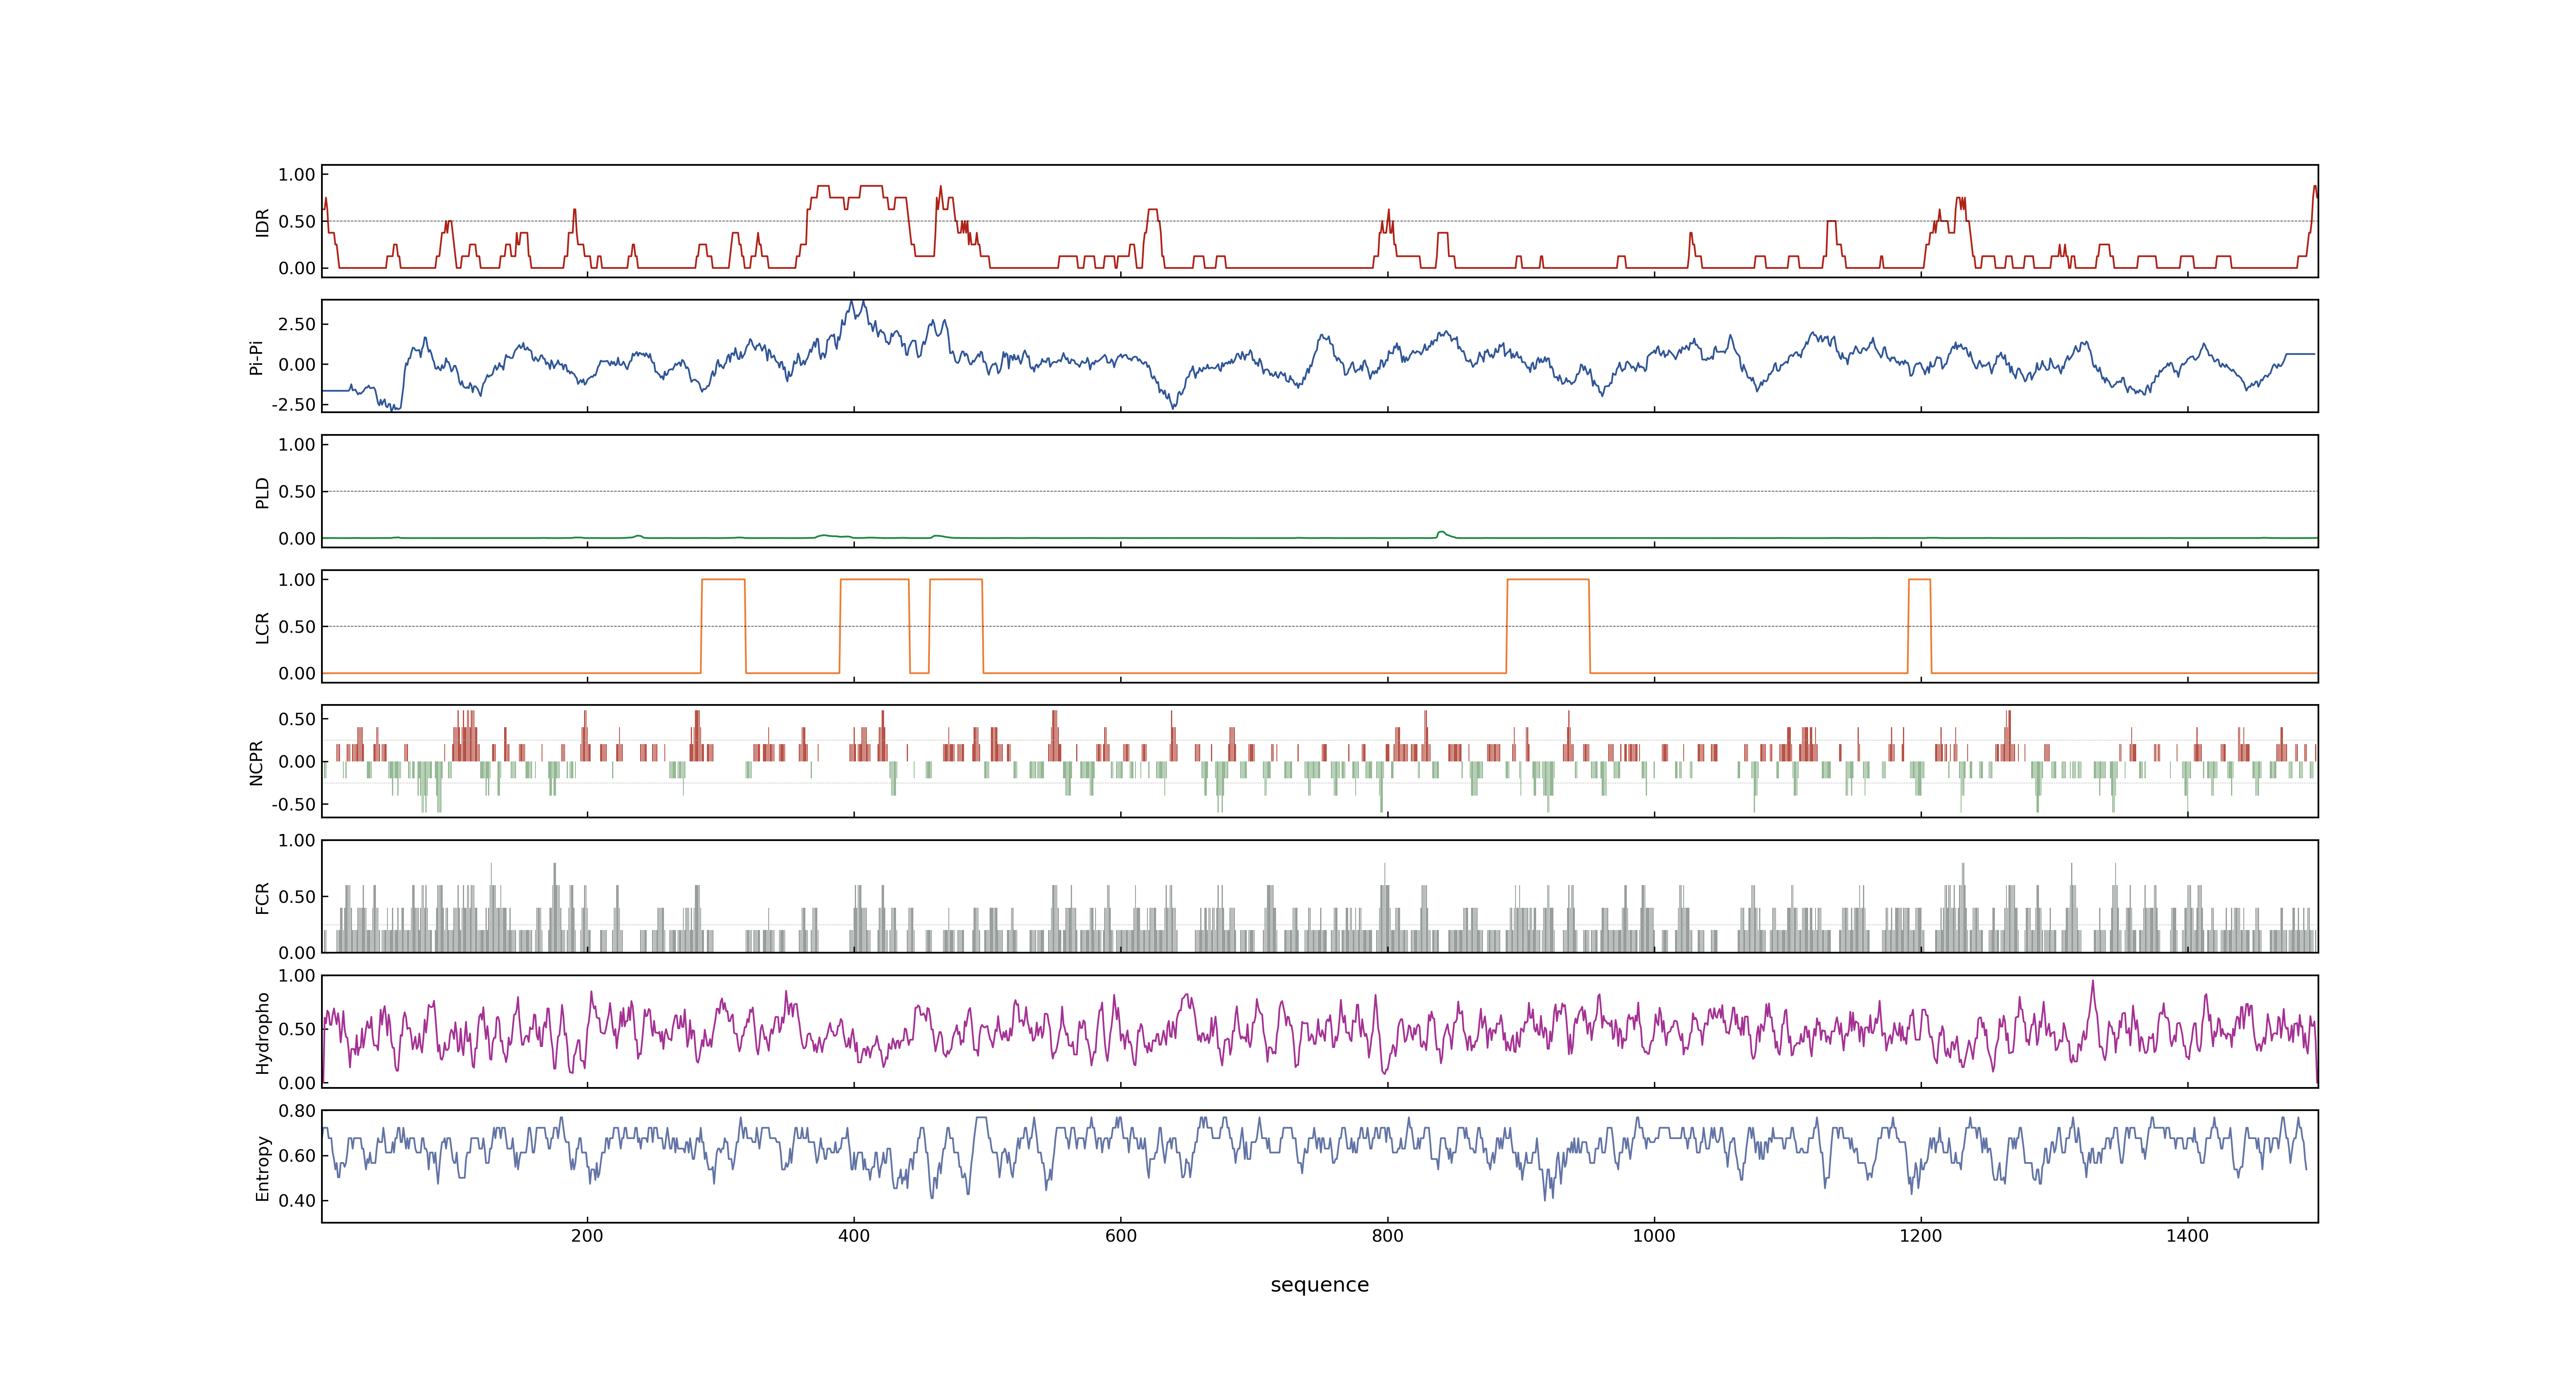This screenshot has width=2576, height=1374.
Task: Click the 0.00 tick on NCPR axis
Action: (297, 762)
